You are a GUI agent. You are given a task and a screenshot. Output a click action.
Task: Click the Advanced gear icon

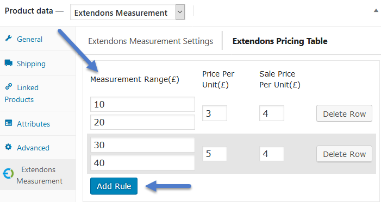pos(9,147)
